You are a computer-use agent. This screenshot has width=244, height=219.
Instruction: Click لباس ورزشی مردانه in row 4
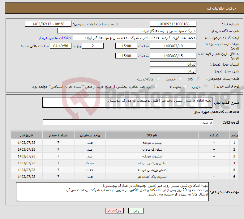click(152, 163)
